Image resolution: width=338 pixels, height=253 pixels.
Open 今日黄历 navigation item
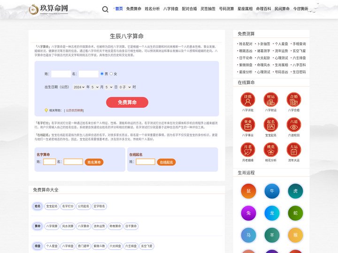tap(301, 9)
